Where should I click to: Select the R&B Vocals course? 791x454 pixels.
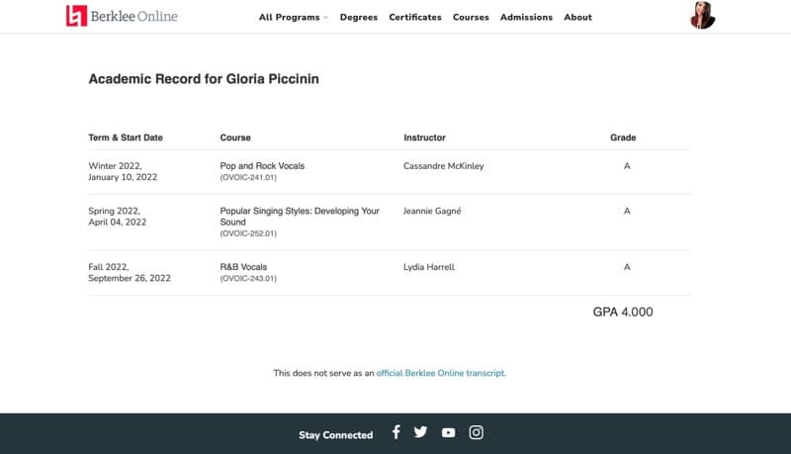pos(243,267)
